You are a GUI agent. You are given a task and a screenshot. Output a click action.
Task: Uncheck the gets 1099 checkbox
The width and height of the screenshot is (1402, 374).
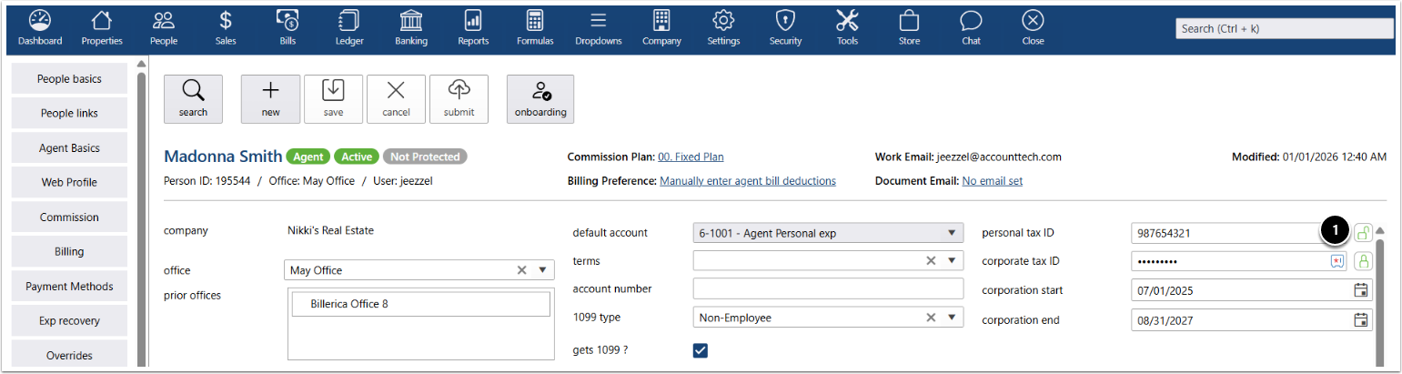[x=700, y=350]
